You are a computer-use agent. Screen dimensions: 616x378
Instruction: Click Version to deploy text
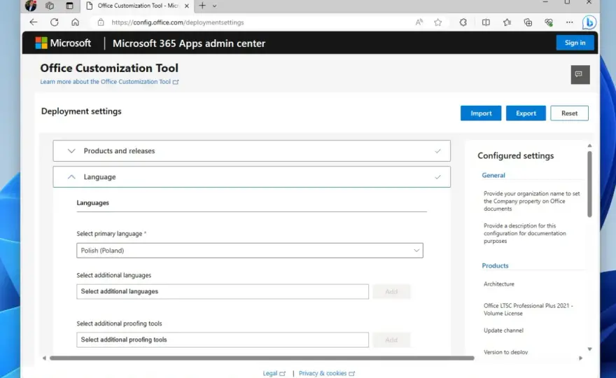click(505, 352)
